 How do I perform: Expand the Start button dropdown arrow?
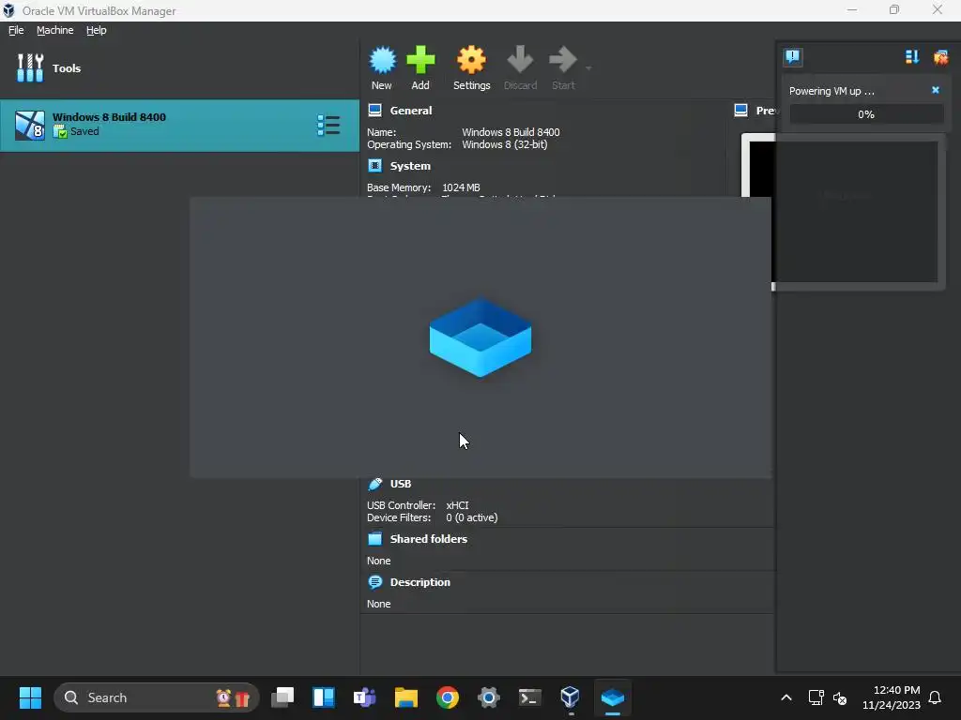point(588,67)
